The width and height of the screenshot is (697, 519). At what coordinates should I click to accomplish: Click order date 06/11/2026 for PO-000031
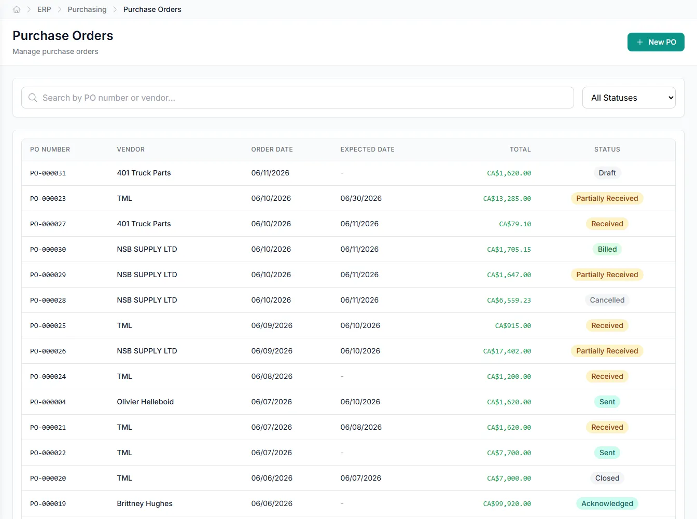point(270,173)
